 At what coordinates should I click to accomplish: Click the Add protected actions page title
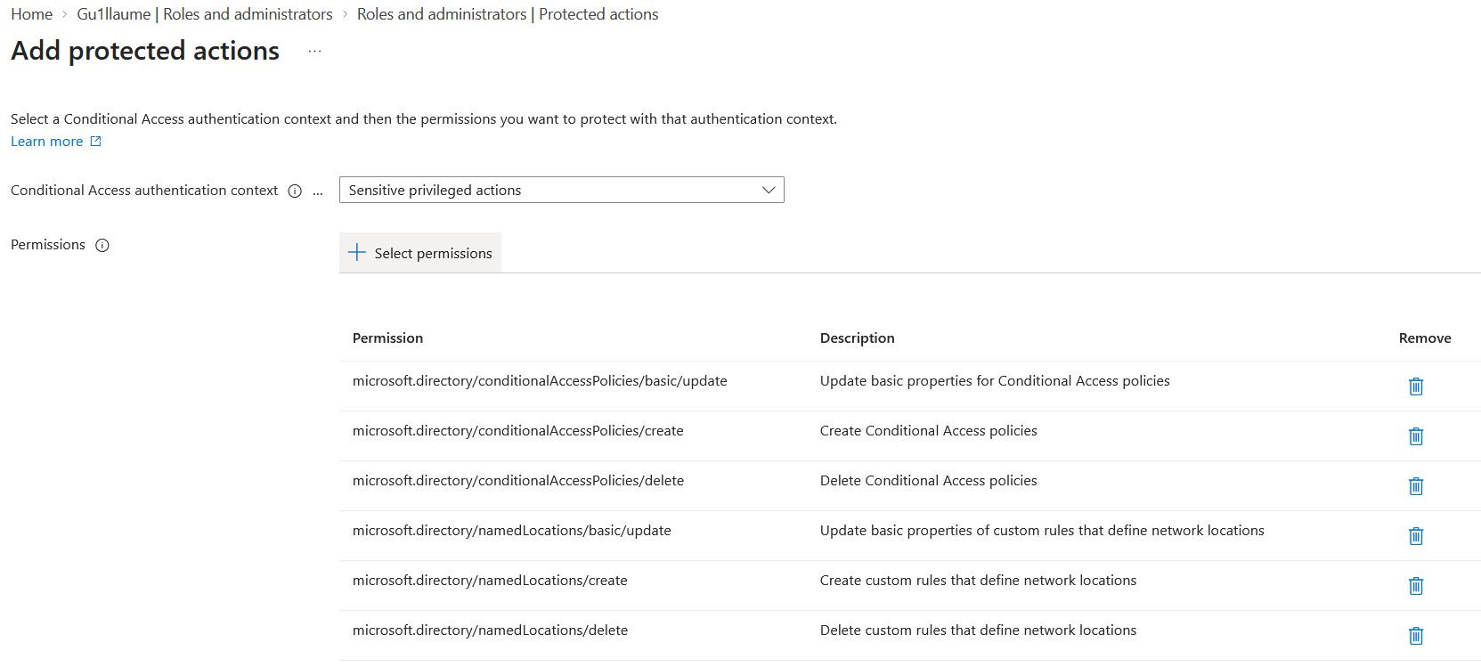[145, 51]
